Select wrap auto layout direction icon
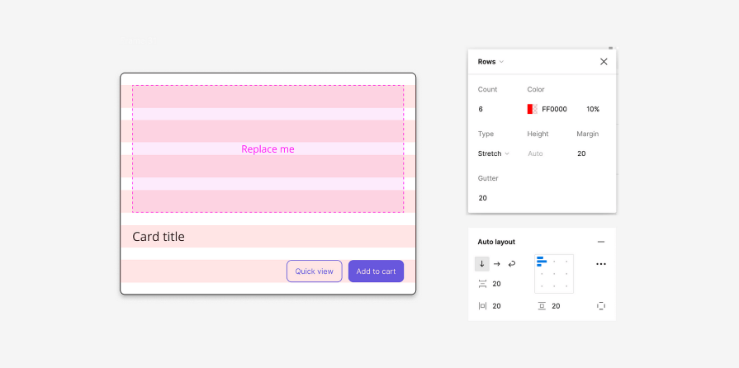 (x=512, y=264)
